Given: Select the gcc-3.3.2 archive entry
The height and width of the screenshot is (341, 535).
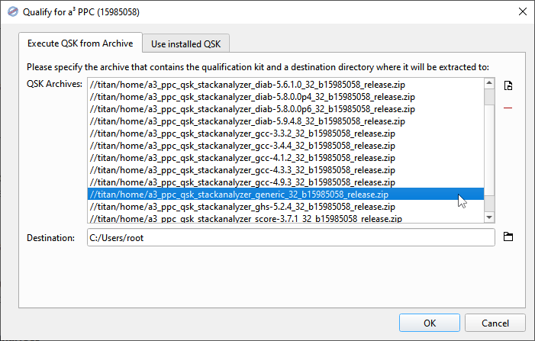Looking at the screenshot, I should [285, 134].
